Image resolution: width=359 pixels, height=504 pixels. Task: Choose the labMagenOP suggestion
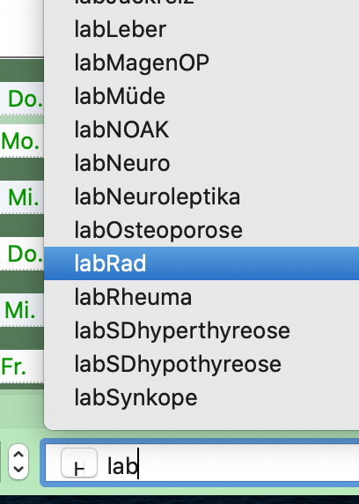click(x=201, y=63)
